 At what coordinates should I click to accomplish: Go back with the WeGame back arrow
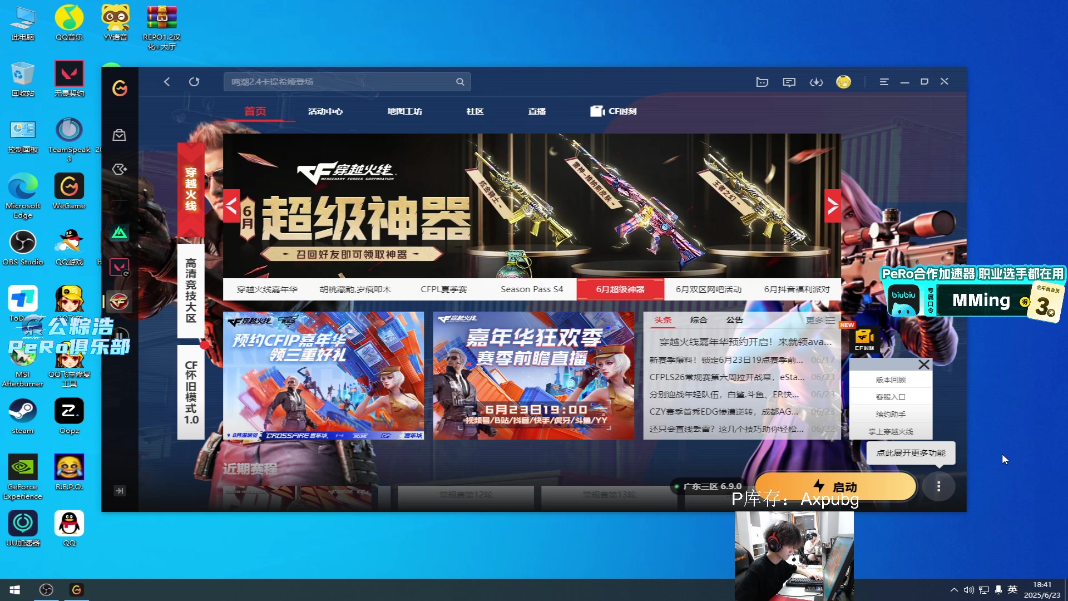point(167,82)
